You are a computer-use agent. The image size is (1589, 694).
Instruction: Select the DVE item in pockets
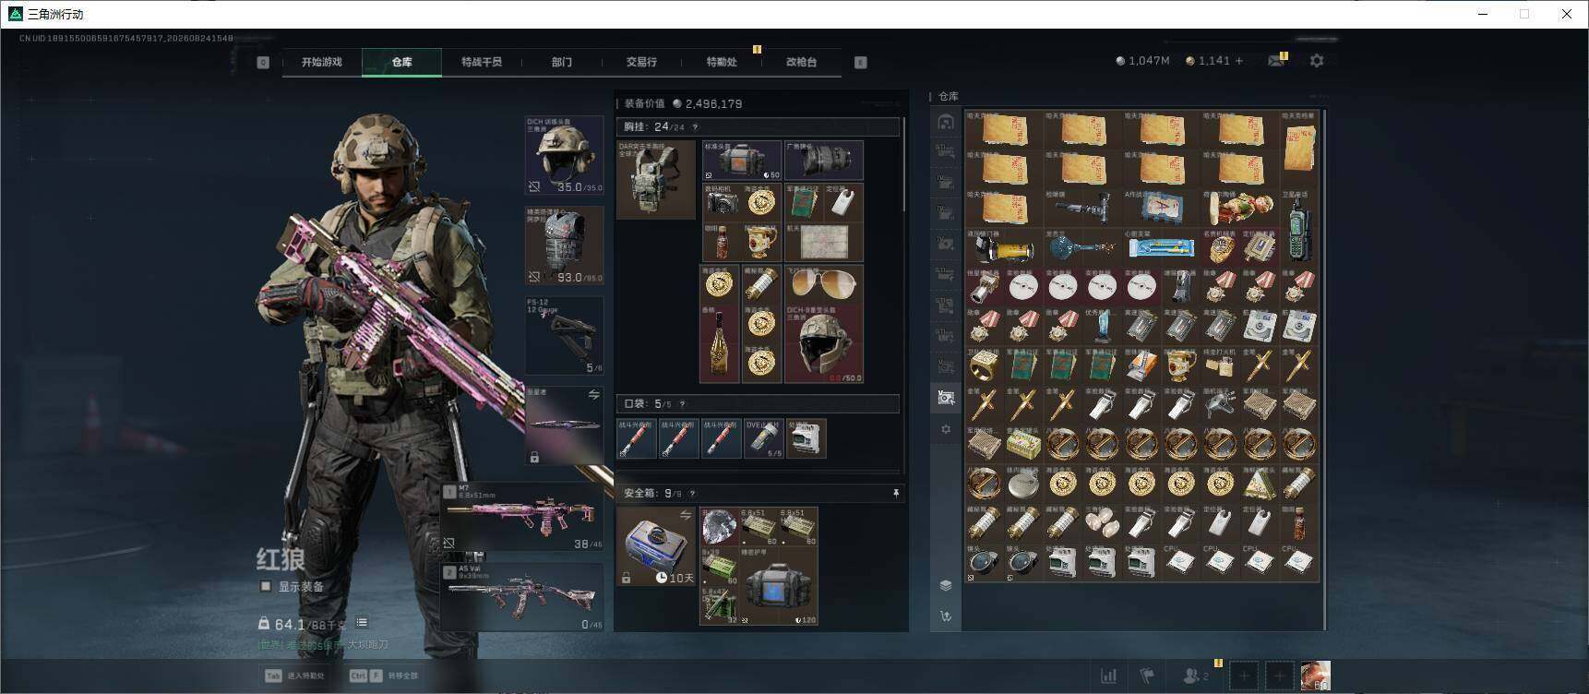(763, 438)
